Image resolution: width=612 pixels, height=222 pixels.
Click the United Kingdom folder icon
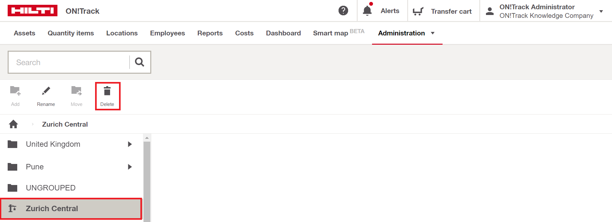pos(12,144)
